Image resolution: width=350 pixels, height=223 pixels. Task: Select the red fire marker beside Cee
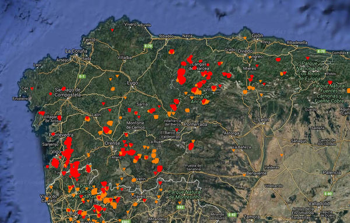click(32, 89)
